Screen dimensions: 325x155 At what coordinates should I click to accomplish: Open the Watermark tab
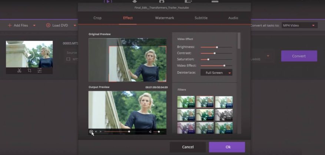click(x=165, y=18)
